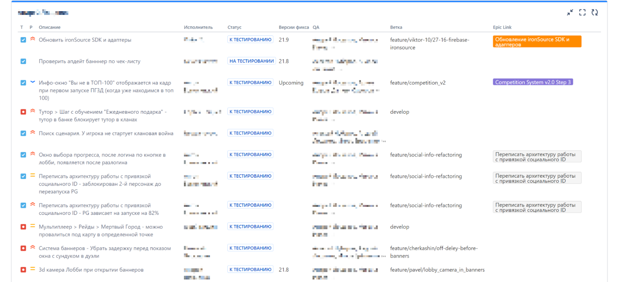This screenshot has width=621, height=282.
Task: Open epic link on "Окно выбора прогресса" row
Action: click(x=537, y=157)
